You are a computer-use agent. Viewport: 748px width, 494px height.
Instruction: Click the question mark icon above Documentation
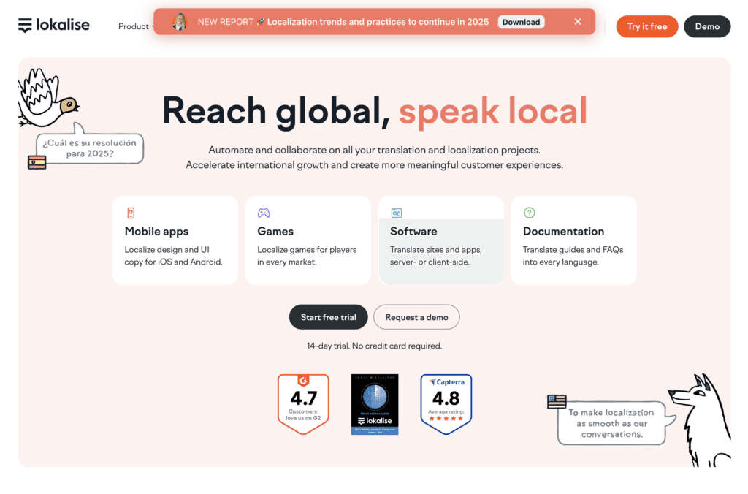click(529, 212)
